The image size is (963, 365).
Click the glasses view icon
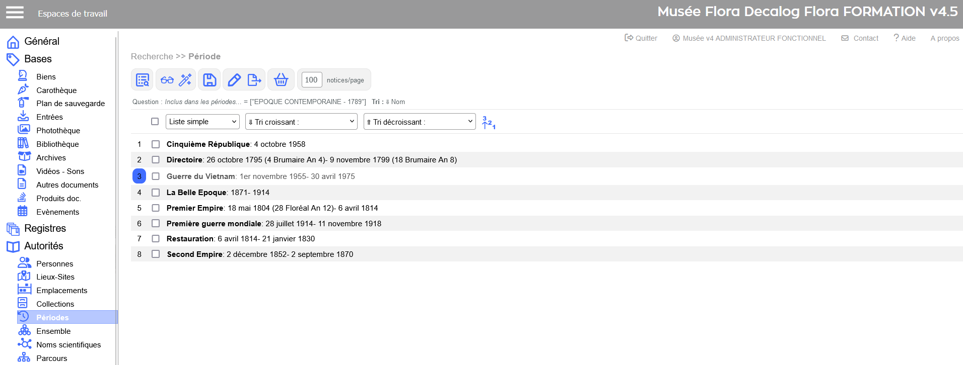pyautogui.click(x=167, y=80)
